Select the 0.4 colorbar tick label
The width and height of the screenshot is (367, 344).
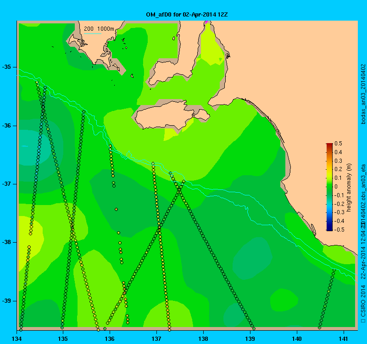tap(339, 152)
